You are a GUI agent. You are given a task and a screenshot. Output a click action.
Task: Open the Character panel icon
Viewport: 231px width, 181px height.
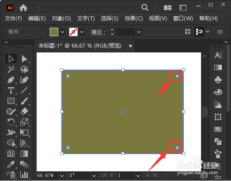click(218, 55)
